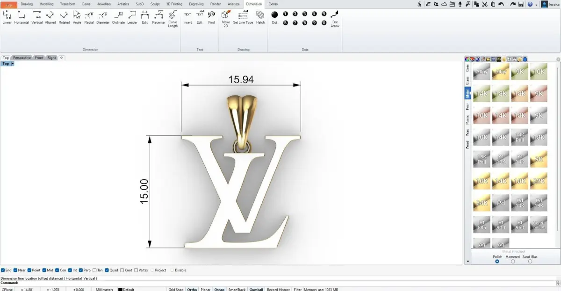
Task: Enable the Vertex osnap checkbox
Action: click(136, 270)
